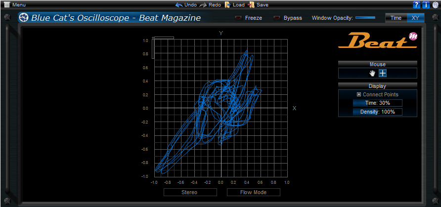Toggle the Connect Points checkbox
The image size is (441, 207).
[359, 95]
